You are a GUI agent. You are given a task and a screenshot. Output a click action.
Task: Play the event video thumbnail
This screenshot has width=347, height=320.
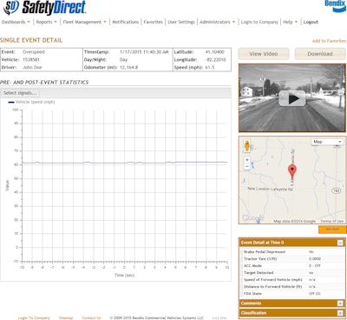pyautogui.click(x=292, y=98)
